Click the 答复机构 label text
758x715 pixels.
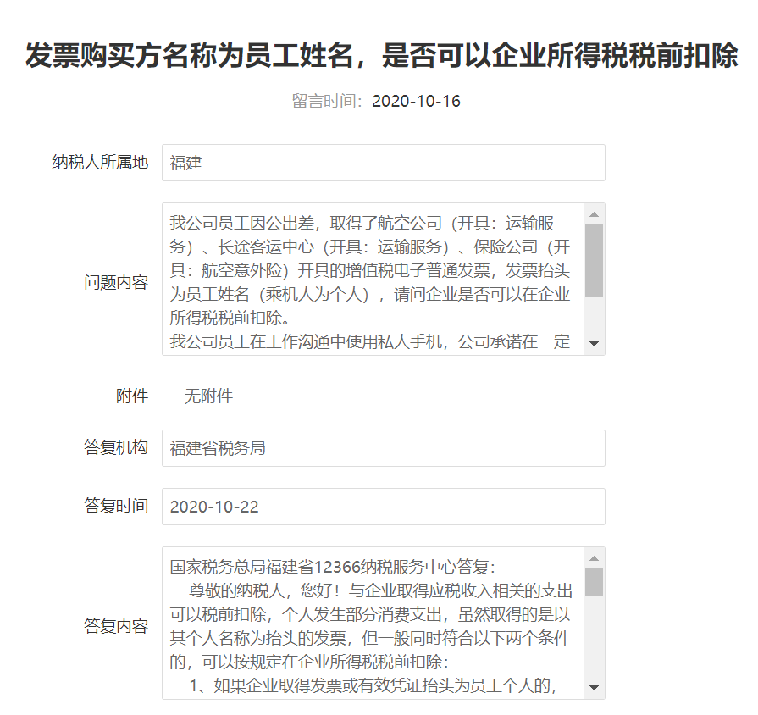coord(117,448)
